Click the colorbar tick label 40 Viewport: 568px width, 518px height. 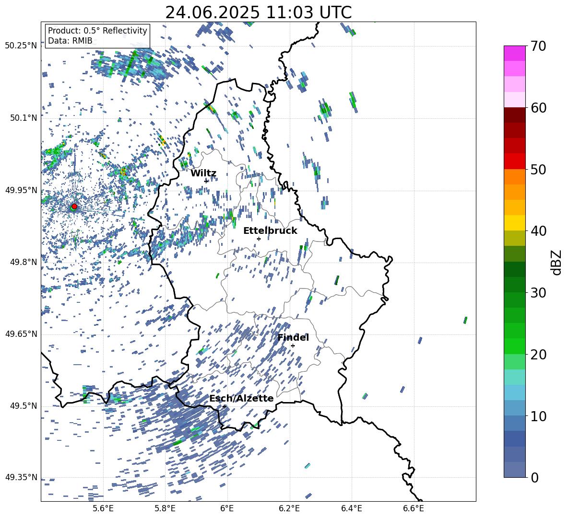tap(538, 231)
